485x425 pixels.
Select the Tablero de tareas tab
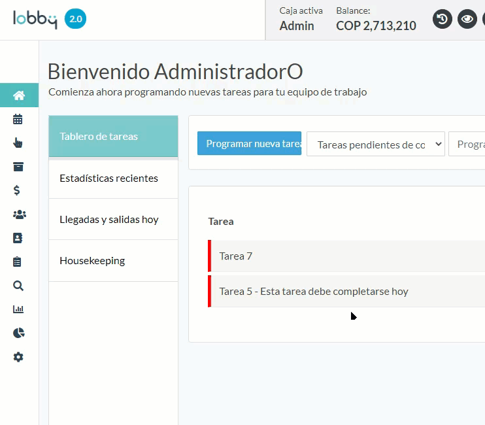[113, 137]
